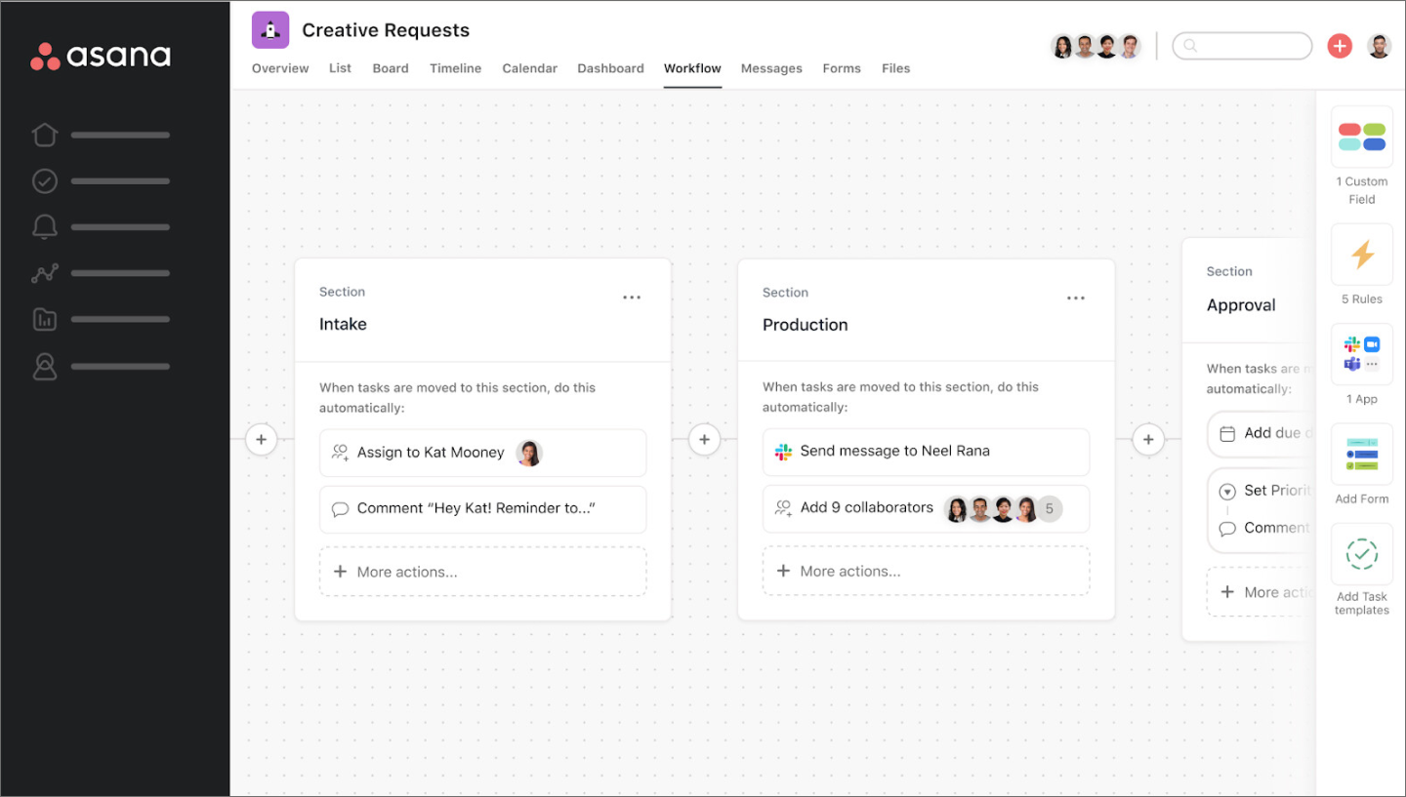Image resolution: width=1406 pixels, height=797 pixels.
Task: Click the Production section title
Action: 806,325
